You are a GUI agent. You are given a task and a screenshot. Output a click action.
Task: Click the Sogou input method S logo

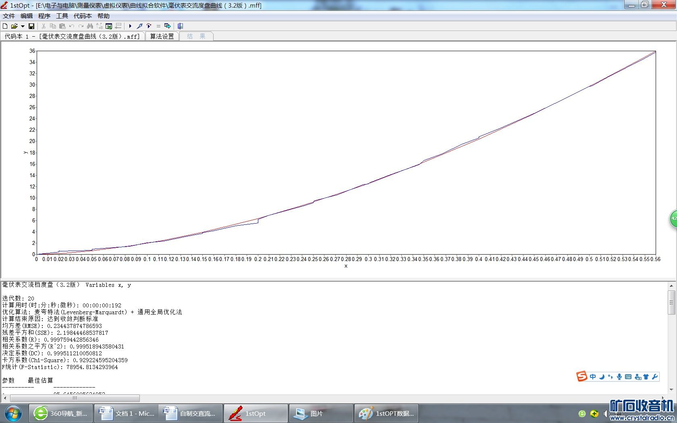(582, 377)
